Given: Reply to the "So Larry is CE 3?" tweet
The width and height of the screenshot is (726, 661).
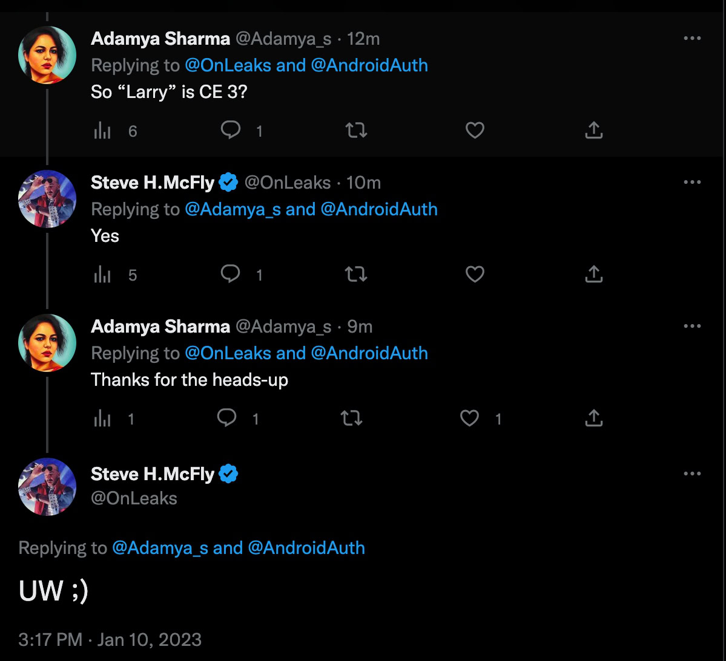Looking at the screenshot, I should pyautogui.click(x=231, y=130).
